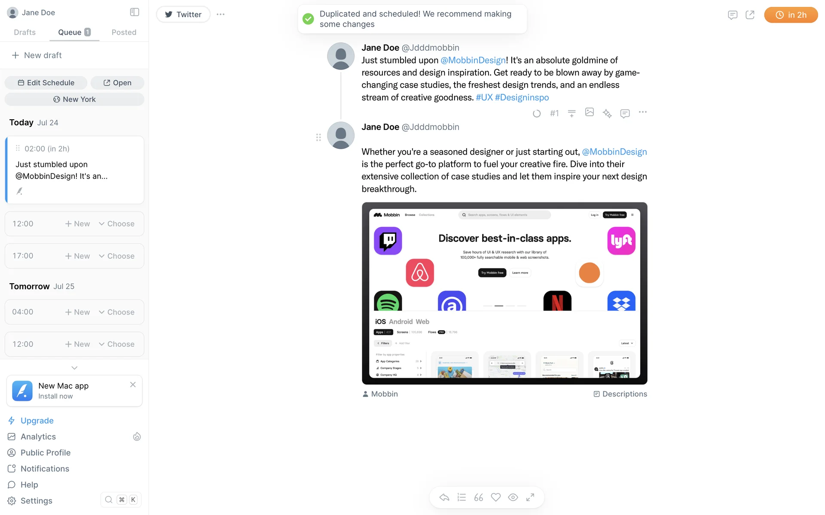825x515 pixels.
Task: Click the Edit Schedule button
Action: coord(46,83)
